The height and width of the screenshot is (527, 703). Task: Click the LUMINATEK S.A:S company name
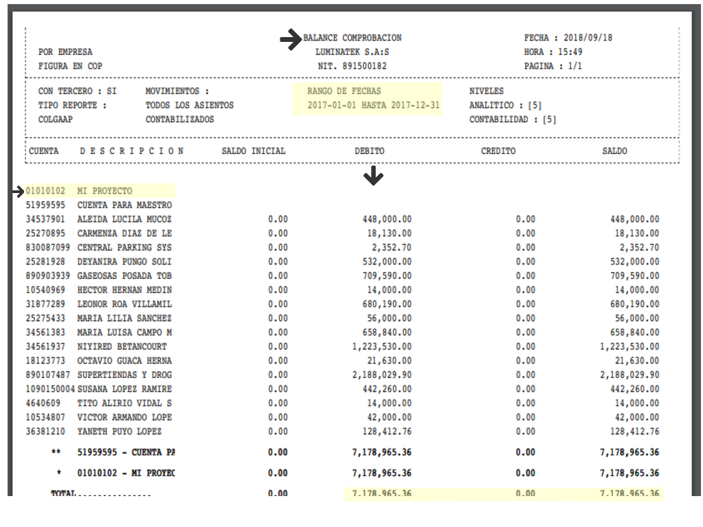[352, 52]
